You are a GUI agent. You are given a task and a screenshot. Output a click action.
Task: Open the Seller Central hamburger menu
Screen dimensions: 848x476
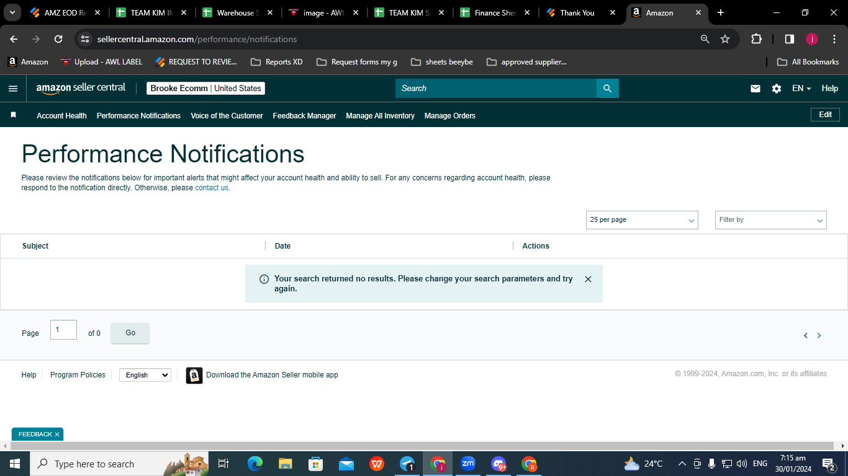[13, 89]
